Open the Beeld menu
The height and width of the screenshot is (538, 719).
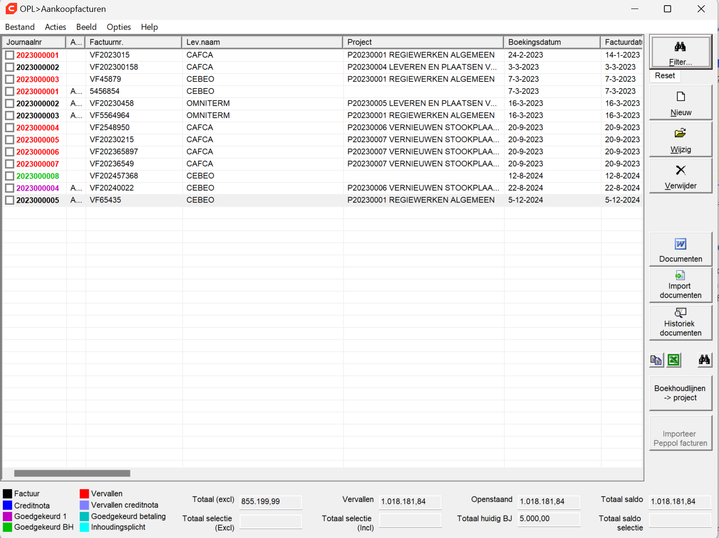point(86,27)
